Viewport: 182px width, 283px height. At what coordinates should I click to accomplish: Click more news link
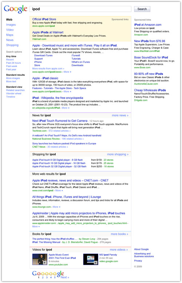point(120,115)
